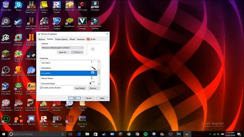Select the BeamNG.drive desktop icon

click(19, 120)
